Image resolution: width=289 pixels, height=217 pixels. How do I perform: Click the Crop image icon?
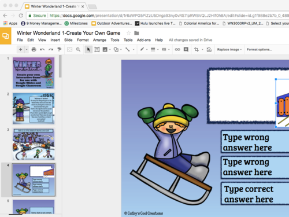pyautogui.click(x=197, y=50)
